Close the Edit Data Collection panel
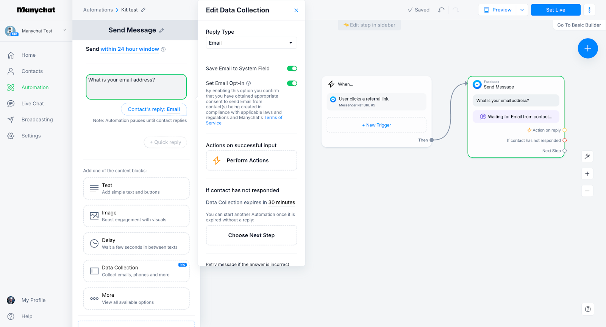The image size is (606, 327). 296,10
